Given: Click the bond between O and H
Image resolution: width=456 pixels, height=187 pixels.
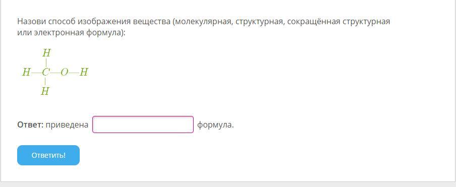Looking at the screenshot, I should [x=74, y=72].
